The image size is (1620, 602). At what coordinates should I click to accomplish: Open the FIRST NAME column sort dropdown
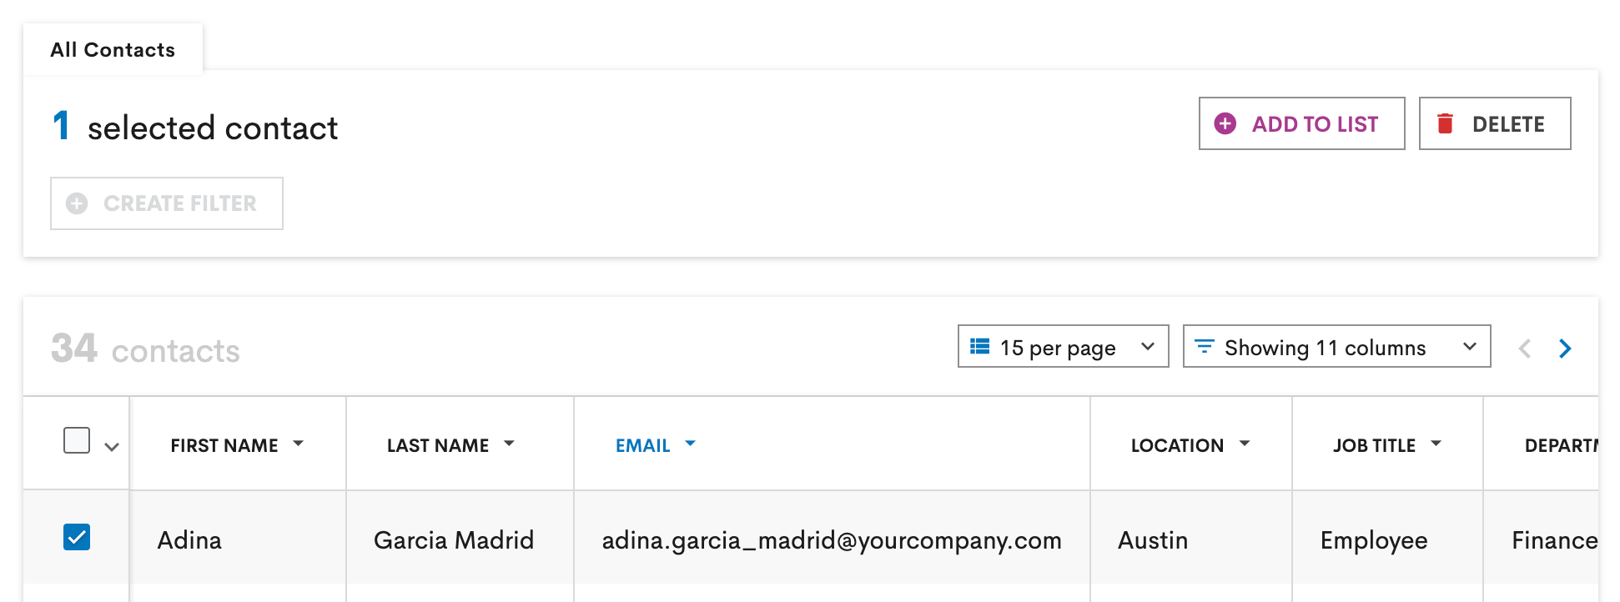click(x=299, y=444)
